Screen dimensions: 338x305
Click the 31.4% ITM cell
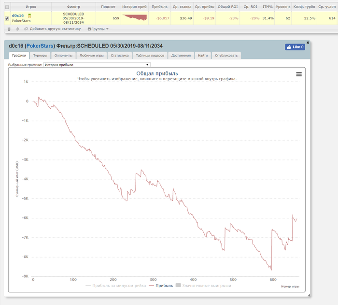coord(268,18)
